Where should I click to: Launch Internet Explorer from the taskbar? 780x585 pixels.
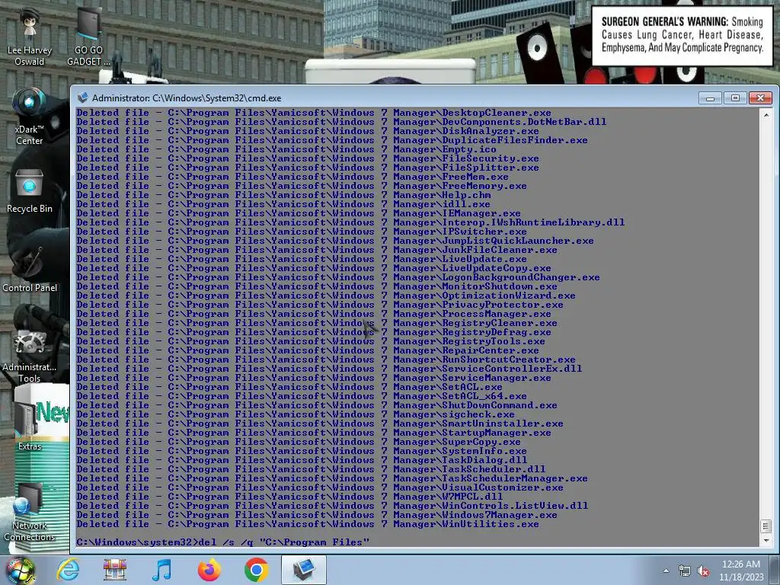tap(68, 570)
